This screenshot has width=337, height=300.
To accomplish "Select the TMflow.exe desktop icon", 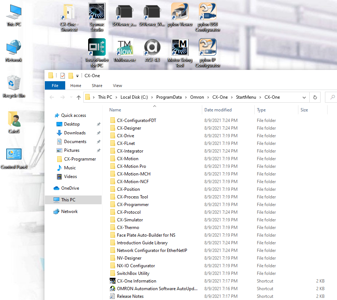I will (125, 50).
